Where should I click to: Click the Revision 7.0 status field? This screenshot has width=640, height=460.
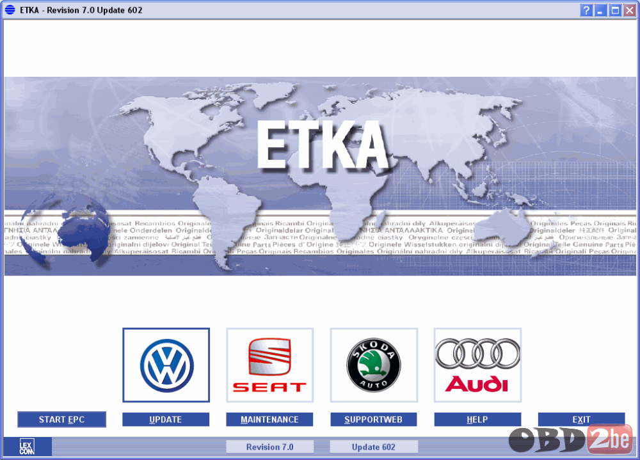point(270,447)
